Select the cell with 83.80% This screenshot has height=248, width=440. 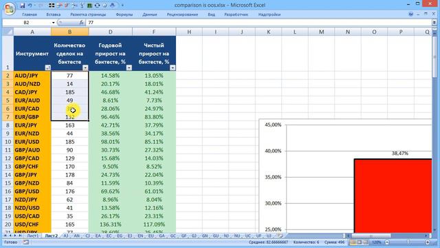tap(154, 117)
